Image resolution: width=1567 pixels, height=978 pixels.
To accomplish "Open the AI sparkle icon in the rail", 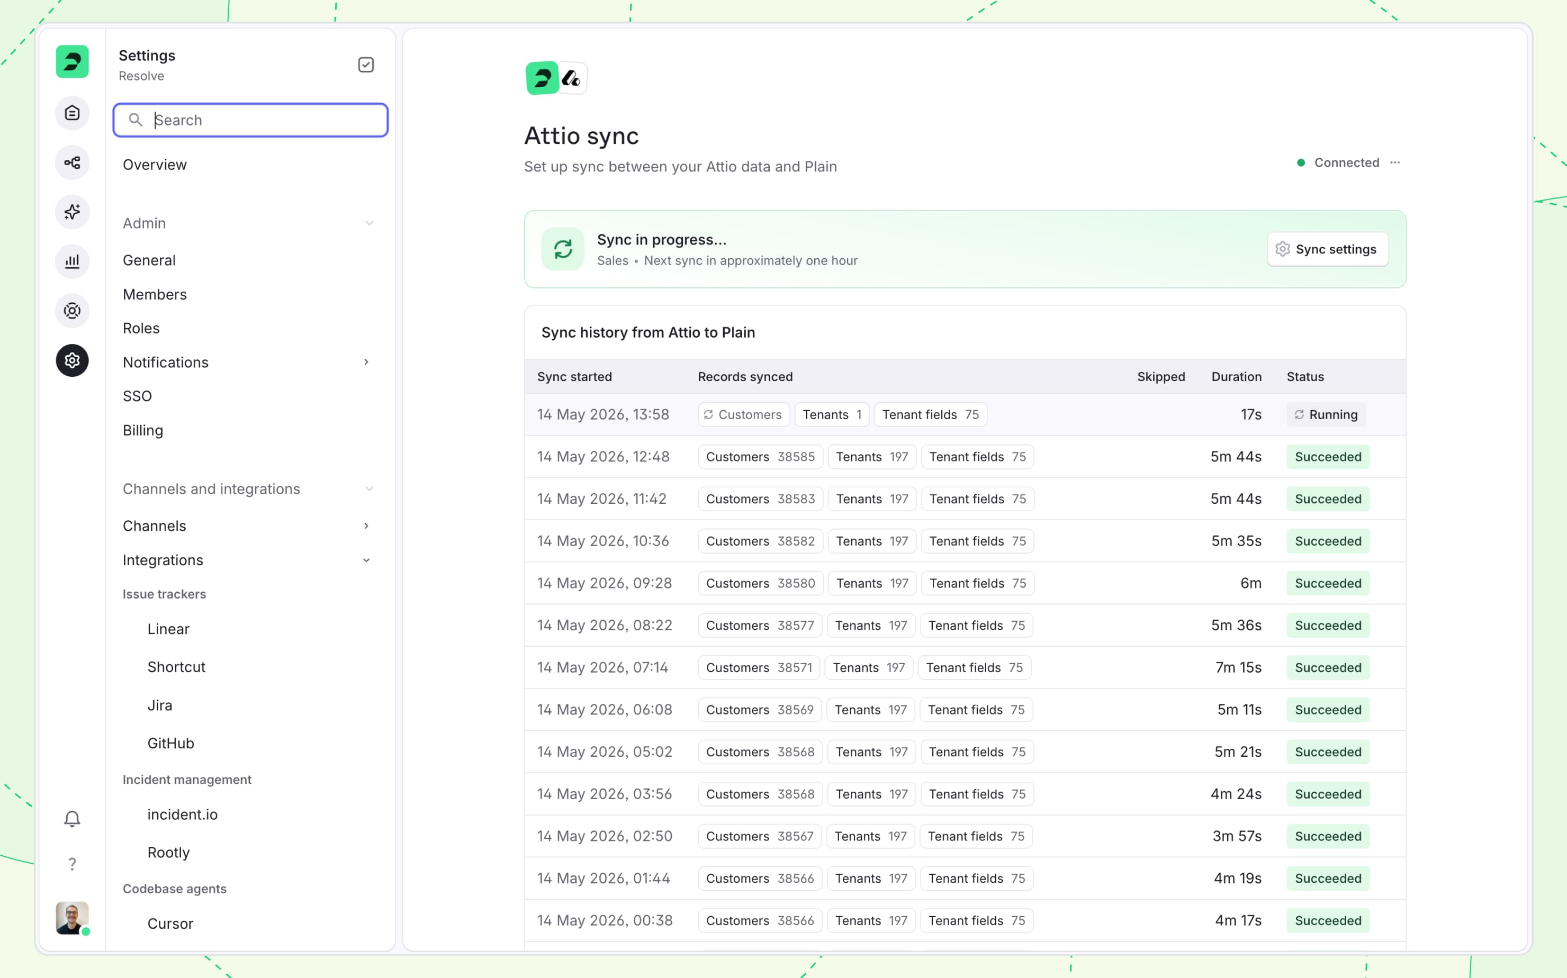I will [72, 212].
